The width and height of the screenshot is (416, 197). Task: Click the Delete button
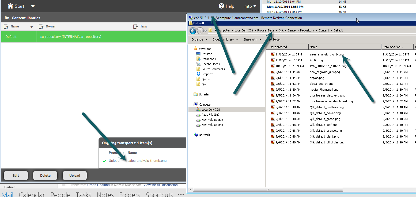[45, 175]
